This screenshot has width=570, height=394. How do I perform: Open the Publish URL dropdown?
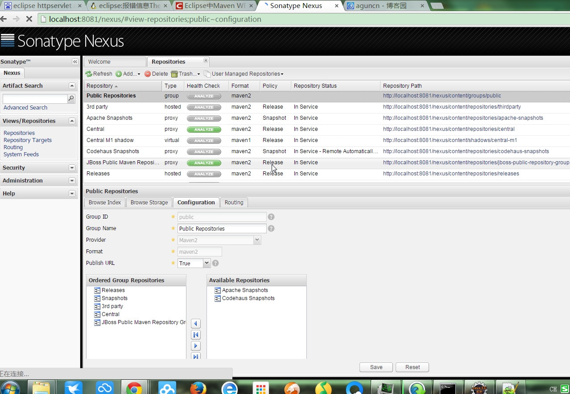[207, 263]
